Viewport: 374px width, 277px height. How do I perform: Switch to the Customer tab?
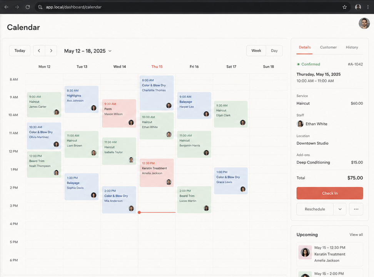pyautogui.click(x=328, y=47)
